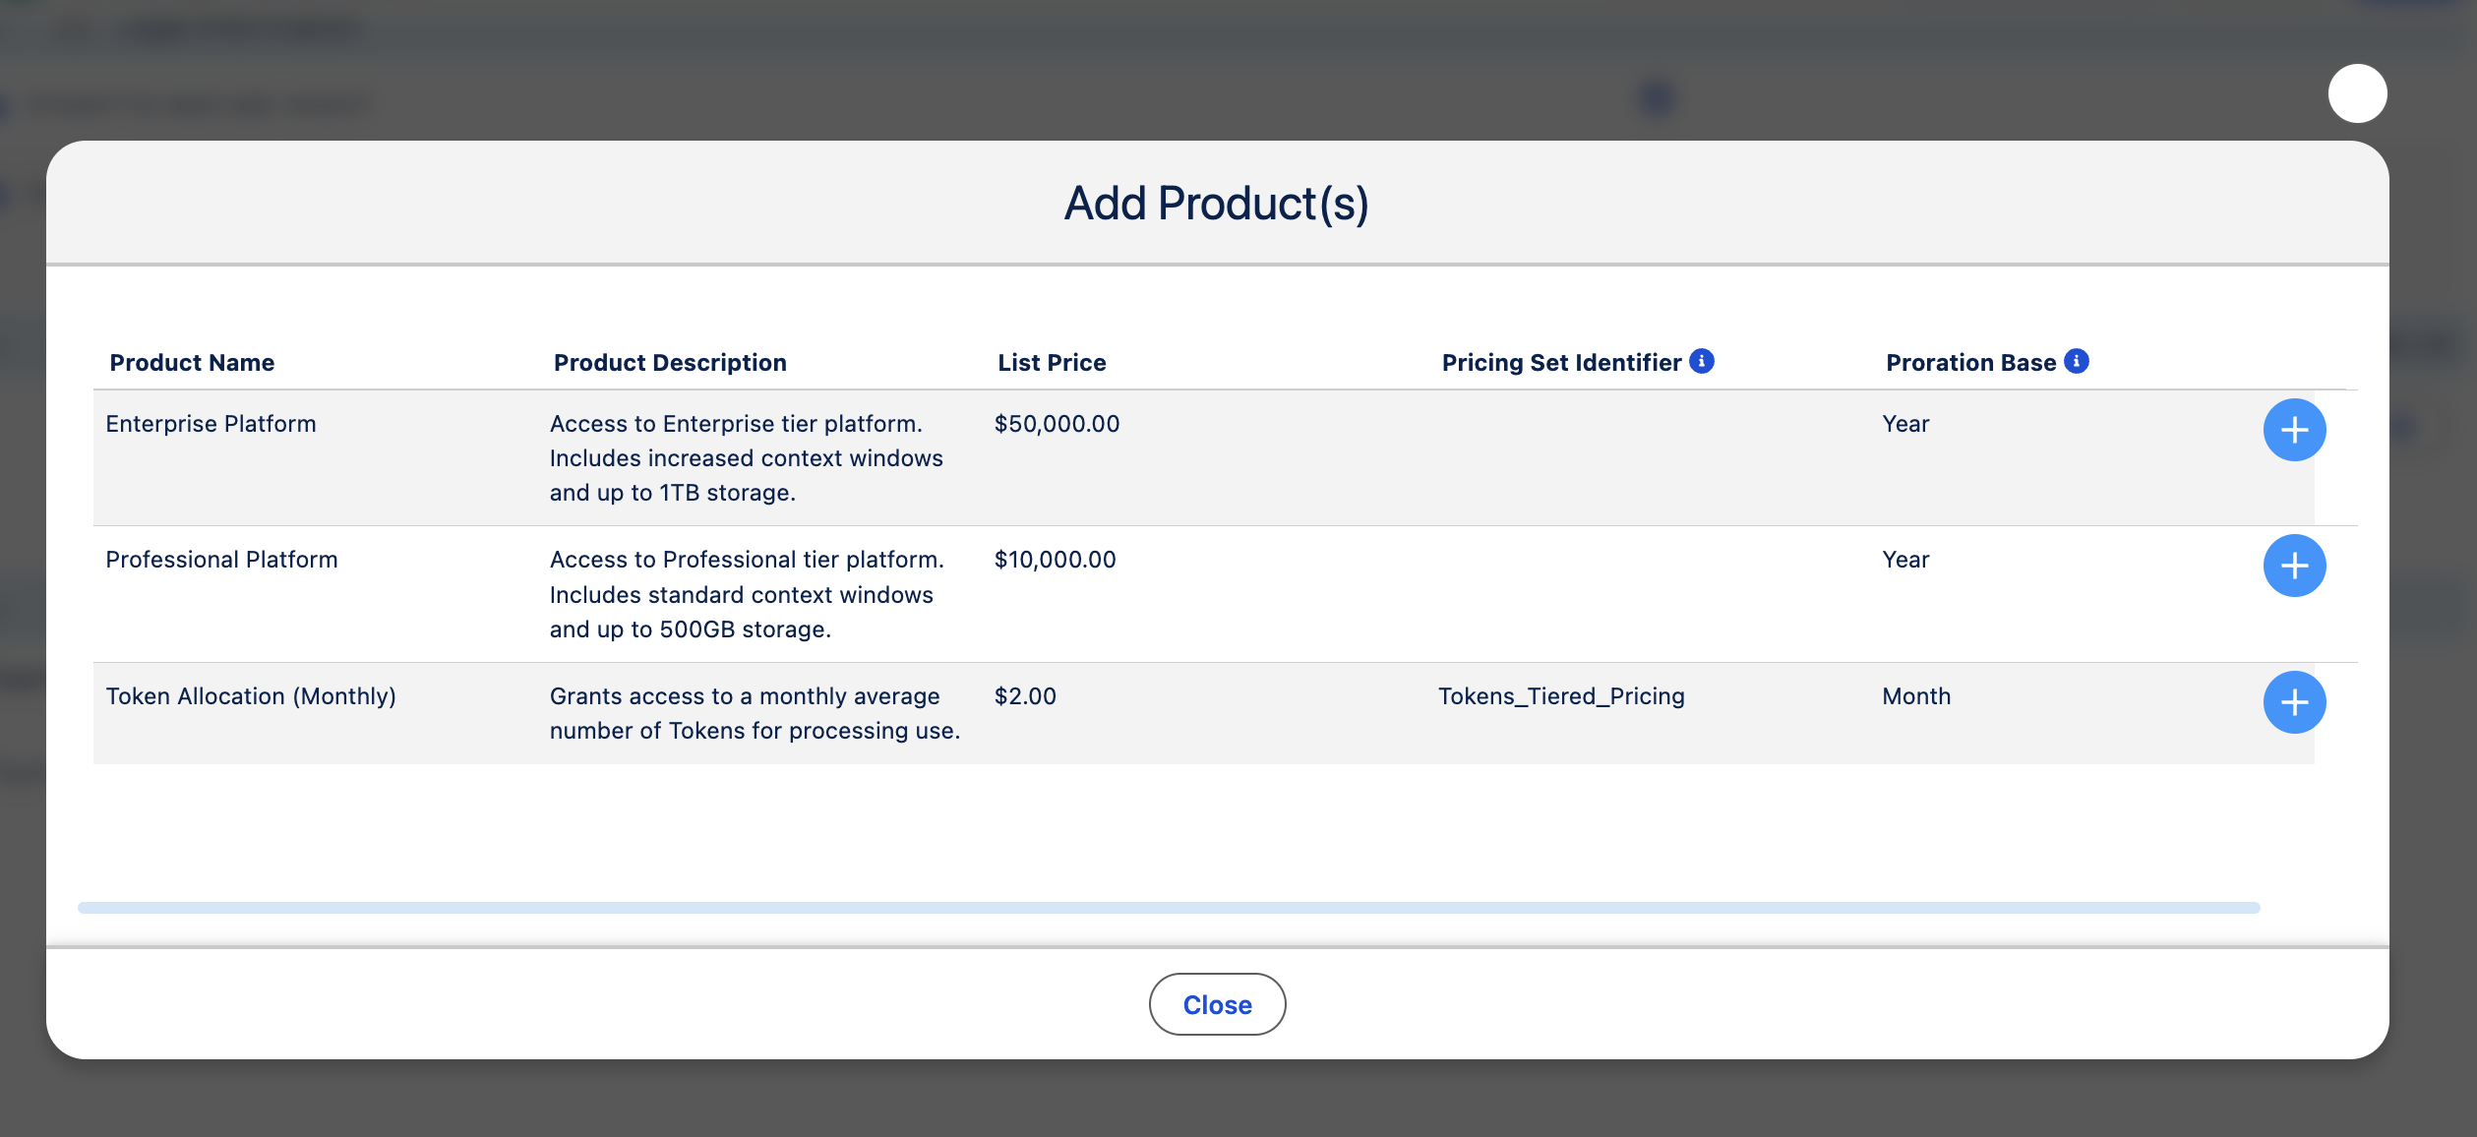Open the Proration Base info tooltip
The image size is (2477, 1137).
pyautogui.click(x=2077, y=361)
